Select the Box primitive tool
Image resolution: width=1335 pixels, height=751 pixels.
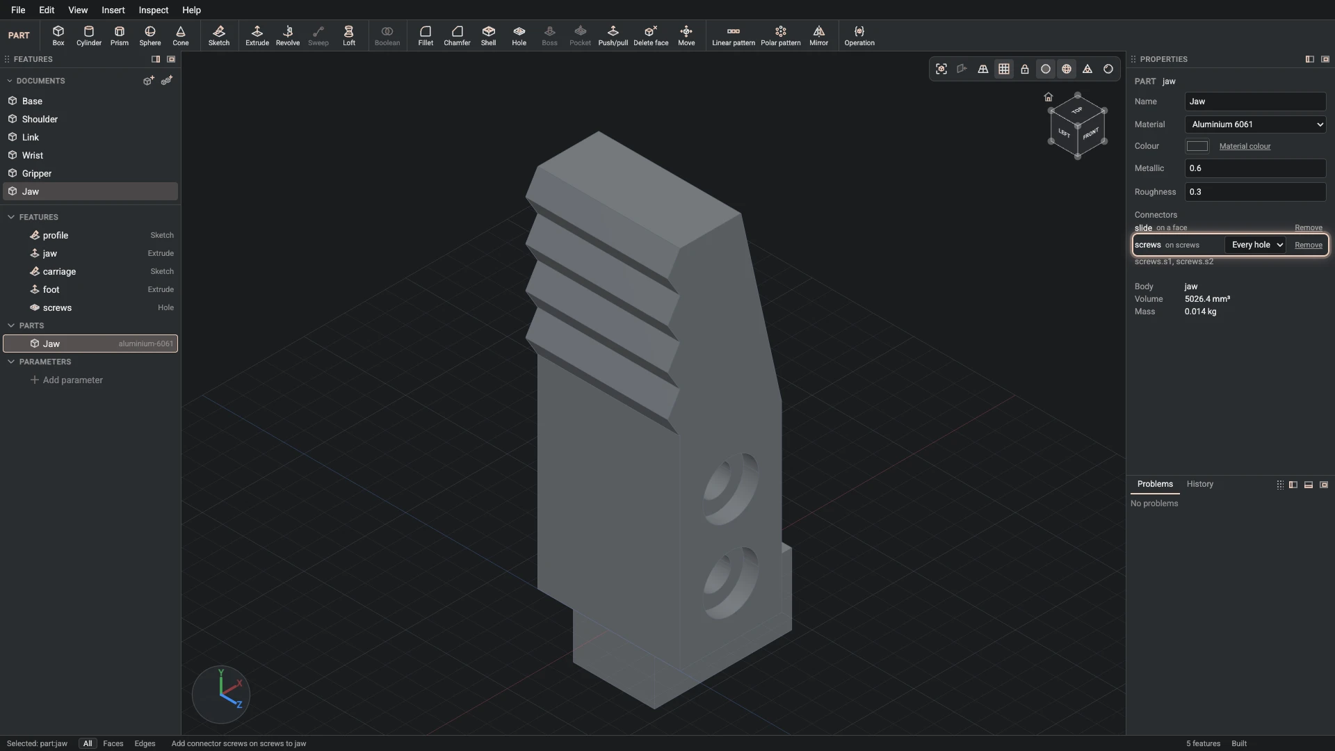[58, 35]
